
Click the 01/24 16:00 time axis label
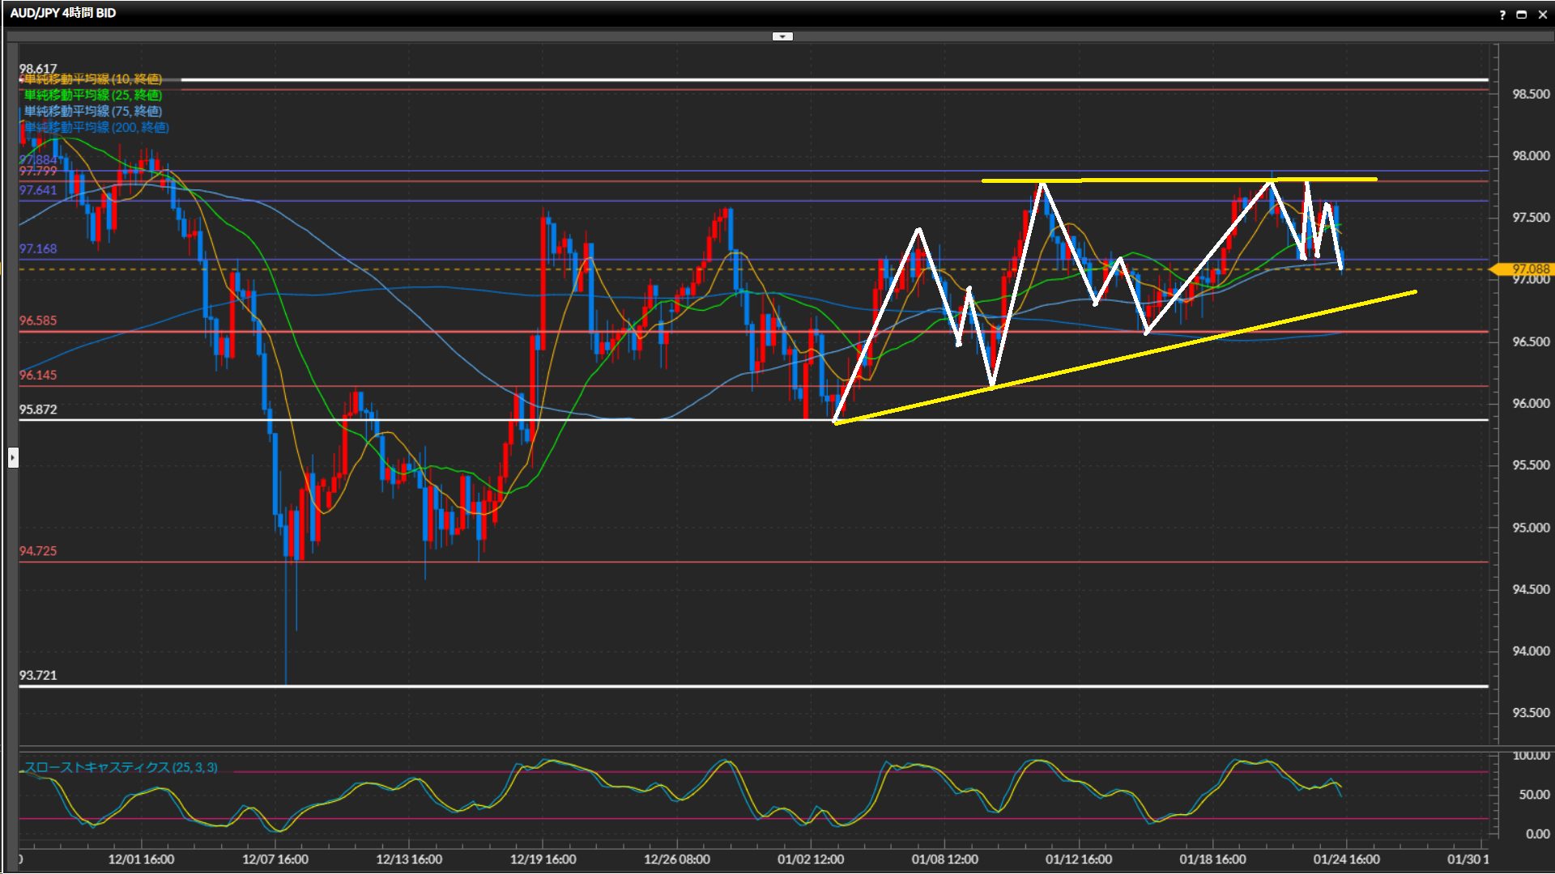(1346, 859)
